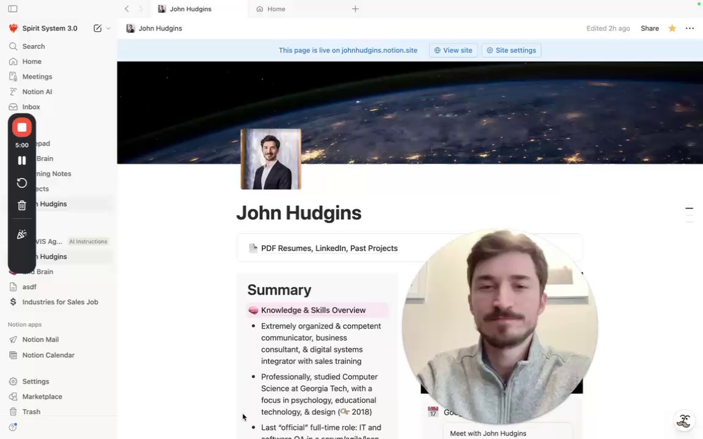Switch to the John Hudgins tab

[200, 9]
